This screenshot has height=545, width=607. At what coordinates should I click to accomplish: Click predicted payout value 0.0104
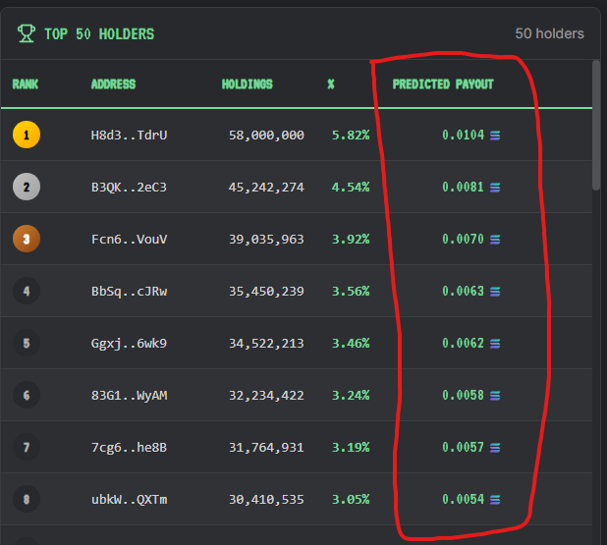464,136
